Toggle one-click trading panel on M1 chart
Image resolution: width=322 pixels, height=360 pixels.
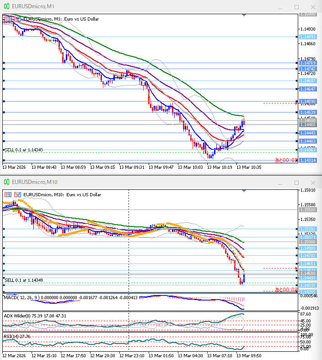pos(18,19)
